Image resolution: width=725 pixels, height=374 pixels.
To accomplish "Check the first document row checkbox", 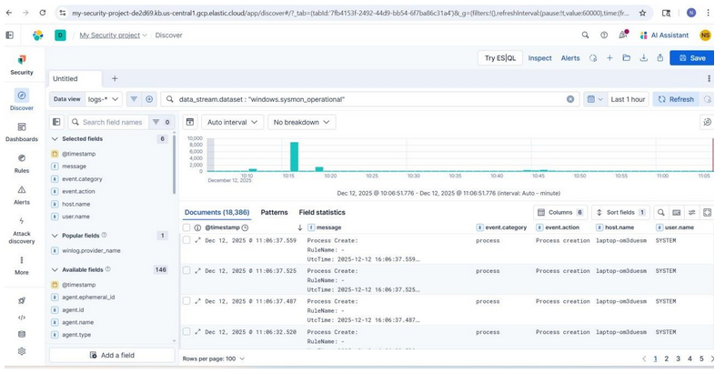I will [186, 241].
